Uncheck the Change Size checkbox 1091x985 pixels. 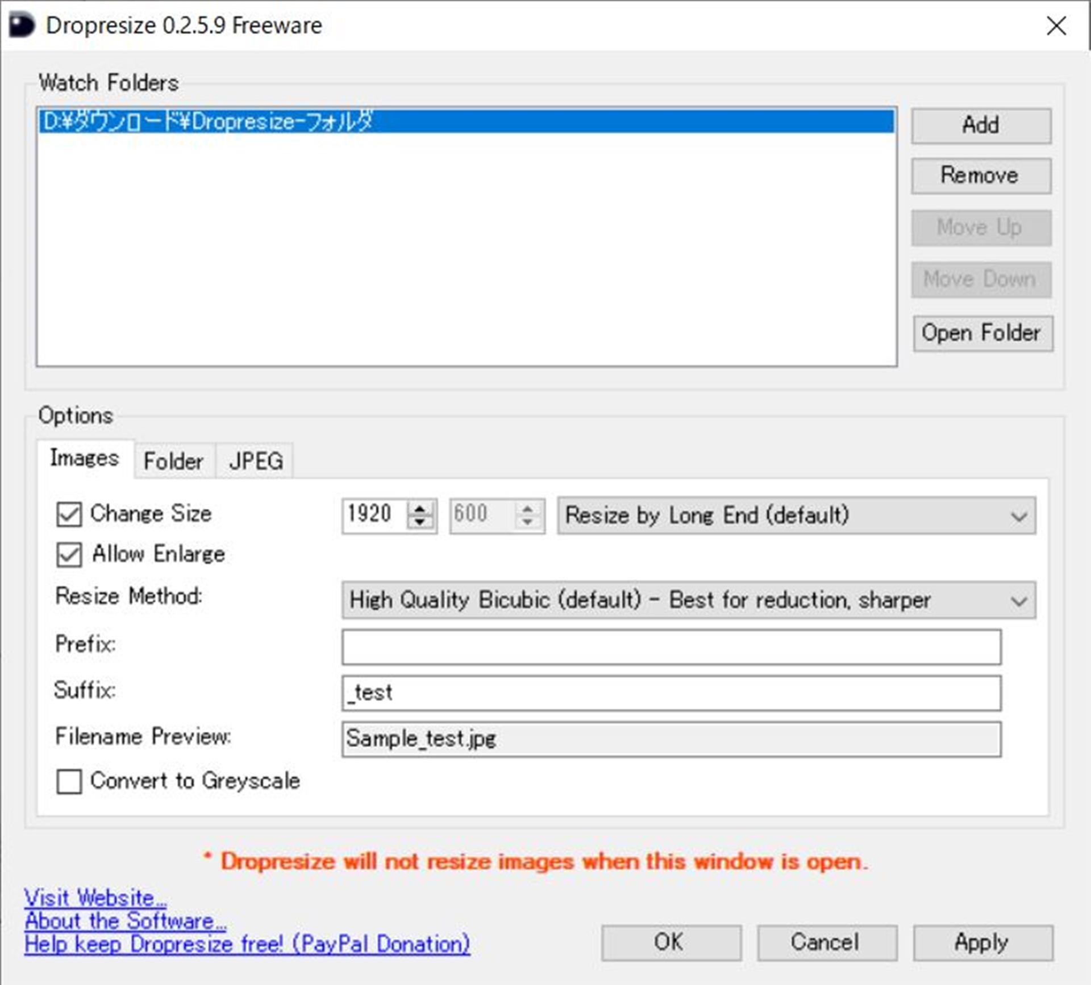click(69, 514)
